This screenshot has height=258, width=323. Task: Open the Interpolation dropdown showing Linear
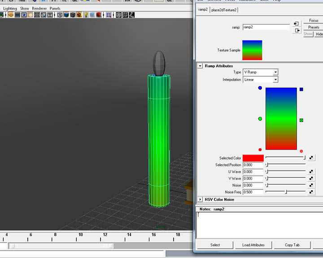(x=260, y=80)
